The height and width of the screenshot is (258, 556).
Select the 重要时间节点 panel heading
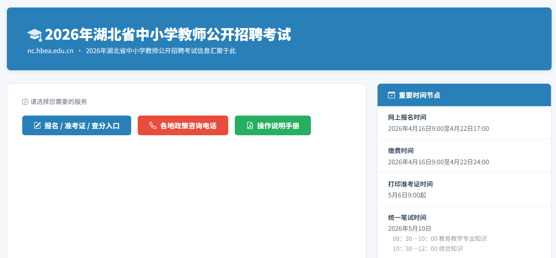[x=419, y=95]
